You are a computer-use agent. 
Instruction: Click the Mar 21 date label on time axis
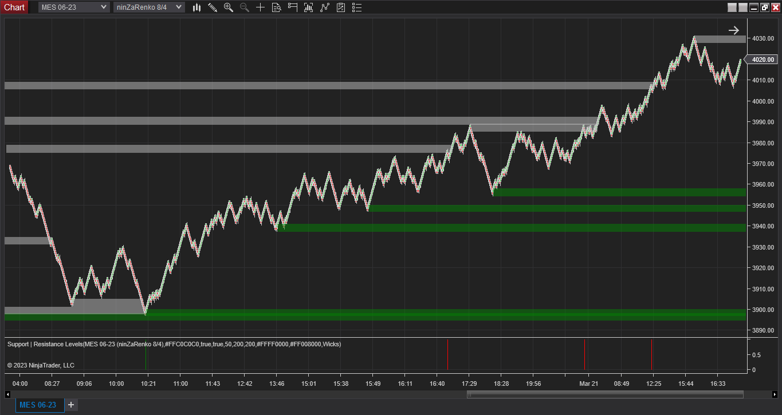pos(589,384)
